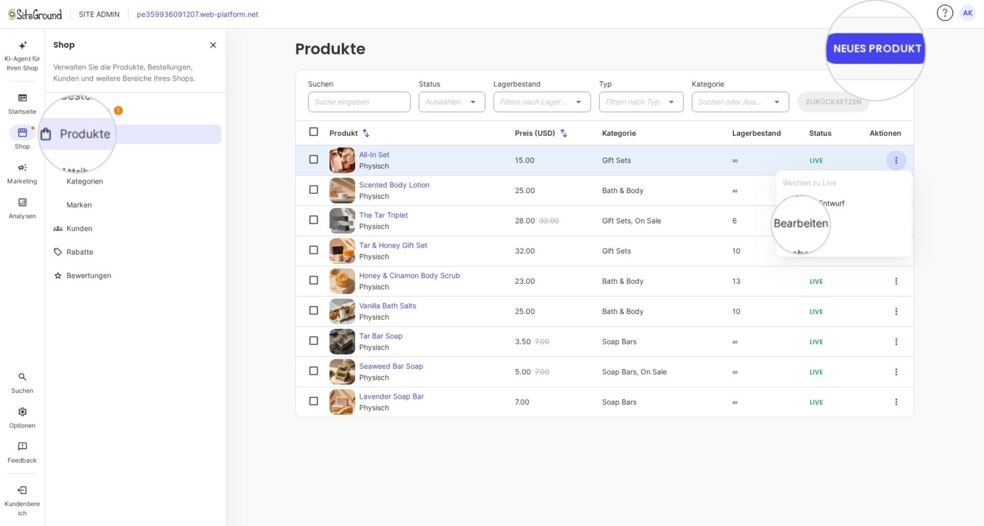The height and width of the screenshot is (526, 984).
Task: Open the Marketing megaphone icon
Action: click(x=22, y=167)
